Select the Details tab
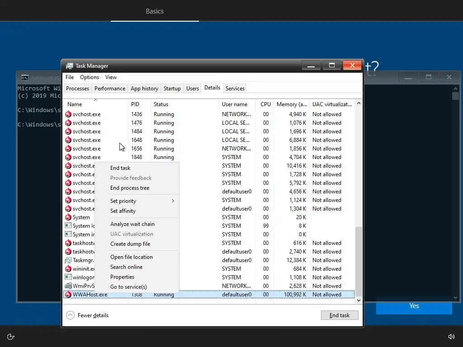 tap(213, 88)
